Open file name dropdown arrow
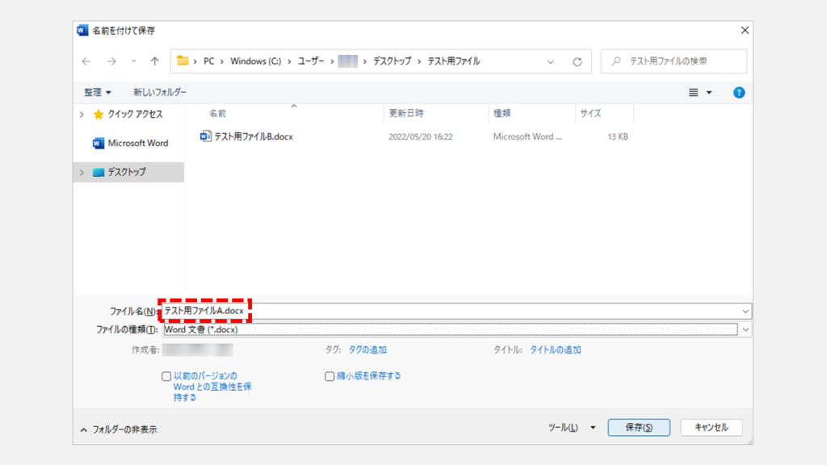 745,311
